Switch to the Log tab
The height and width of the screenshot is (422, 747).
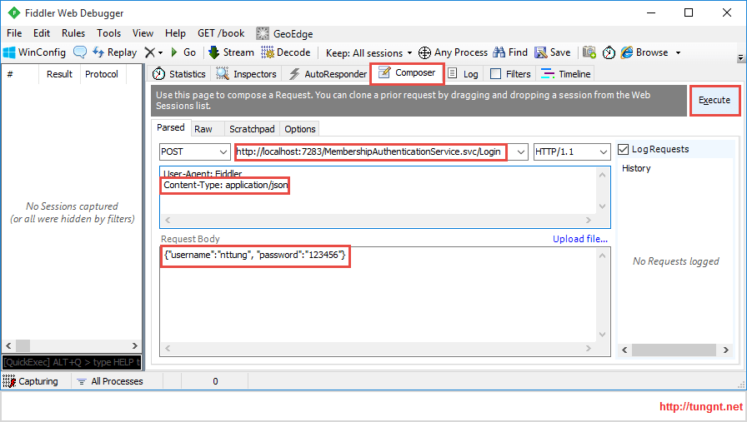[x=464, y=74]
